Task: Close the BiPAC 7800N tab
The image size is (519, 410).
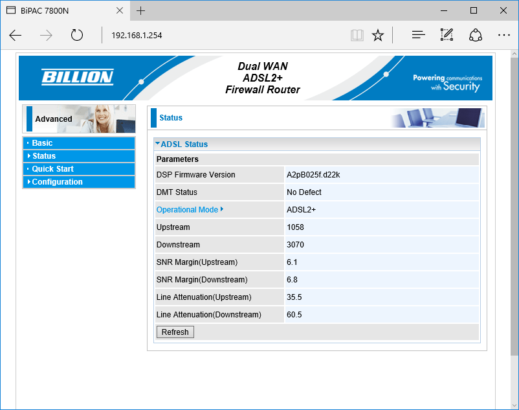Action: [x=120, y=10]
